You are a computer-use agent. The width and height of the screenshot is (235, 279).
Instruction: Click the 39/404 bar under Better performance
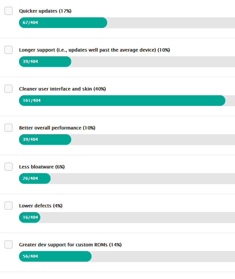point(45,139)
